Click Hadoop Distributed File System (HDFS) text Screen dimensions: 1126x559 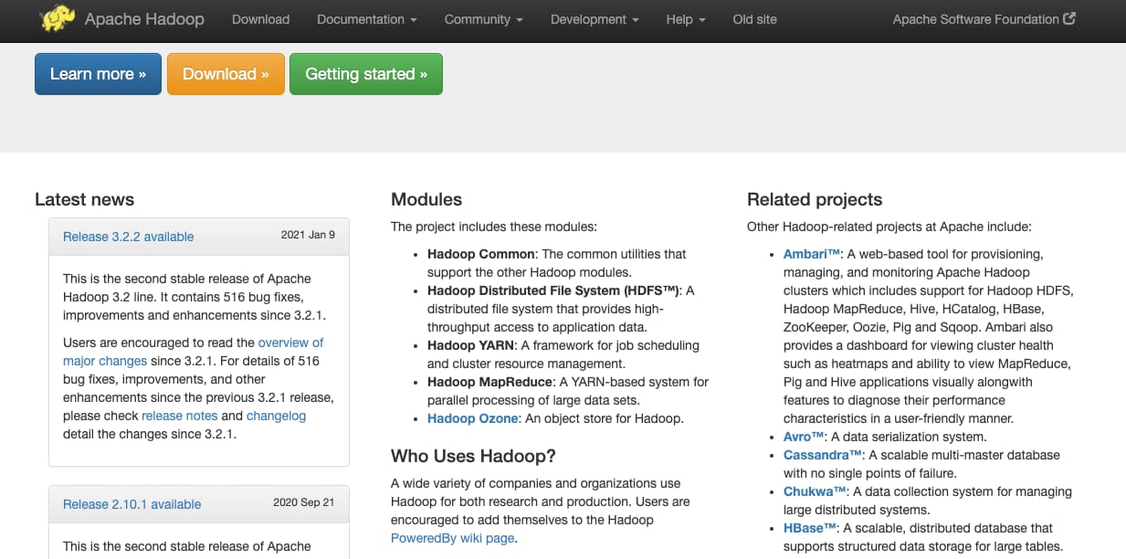pos(552,290)
